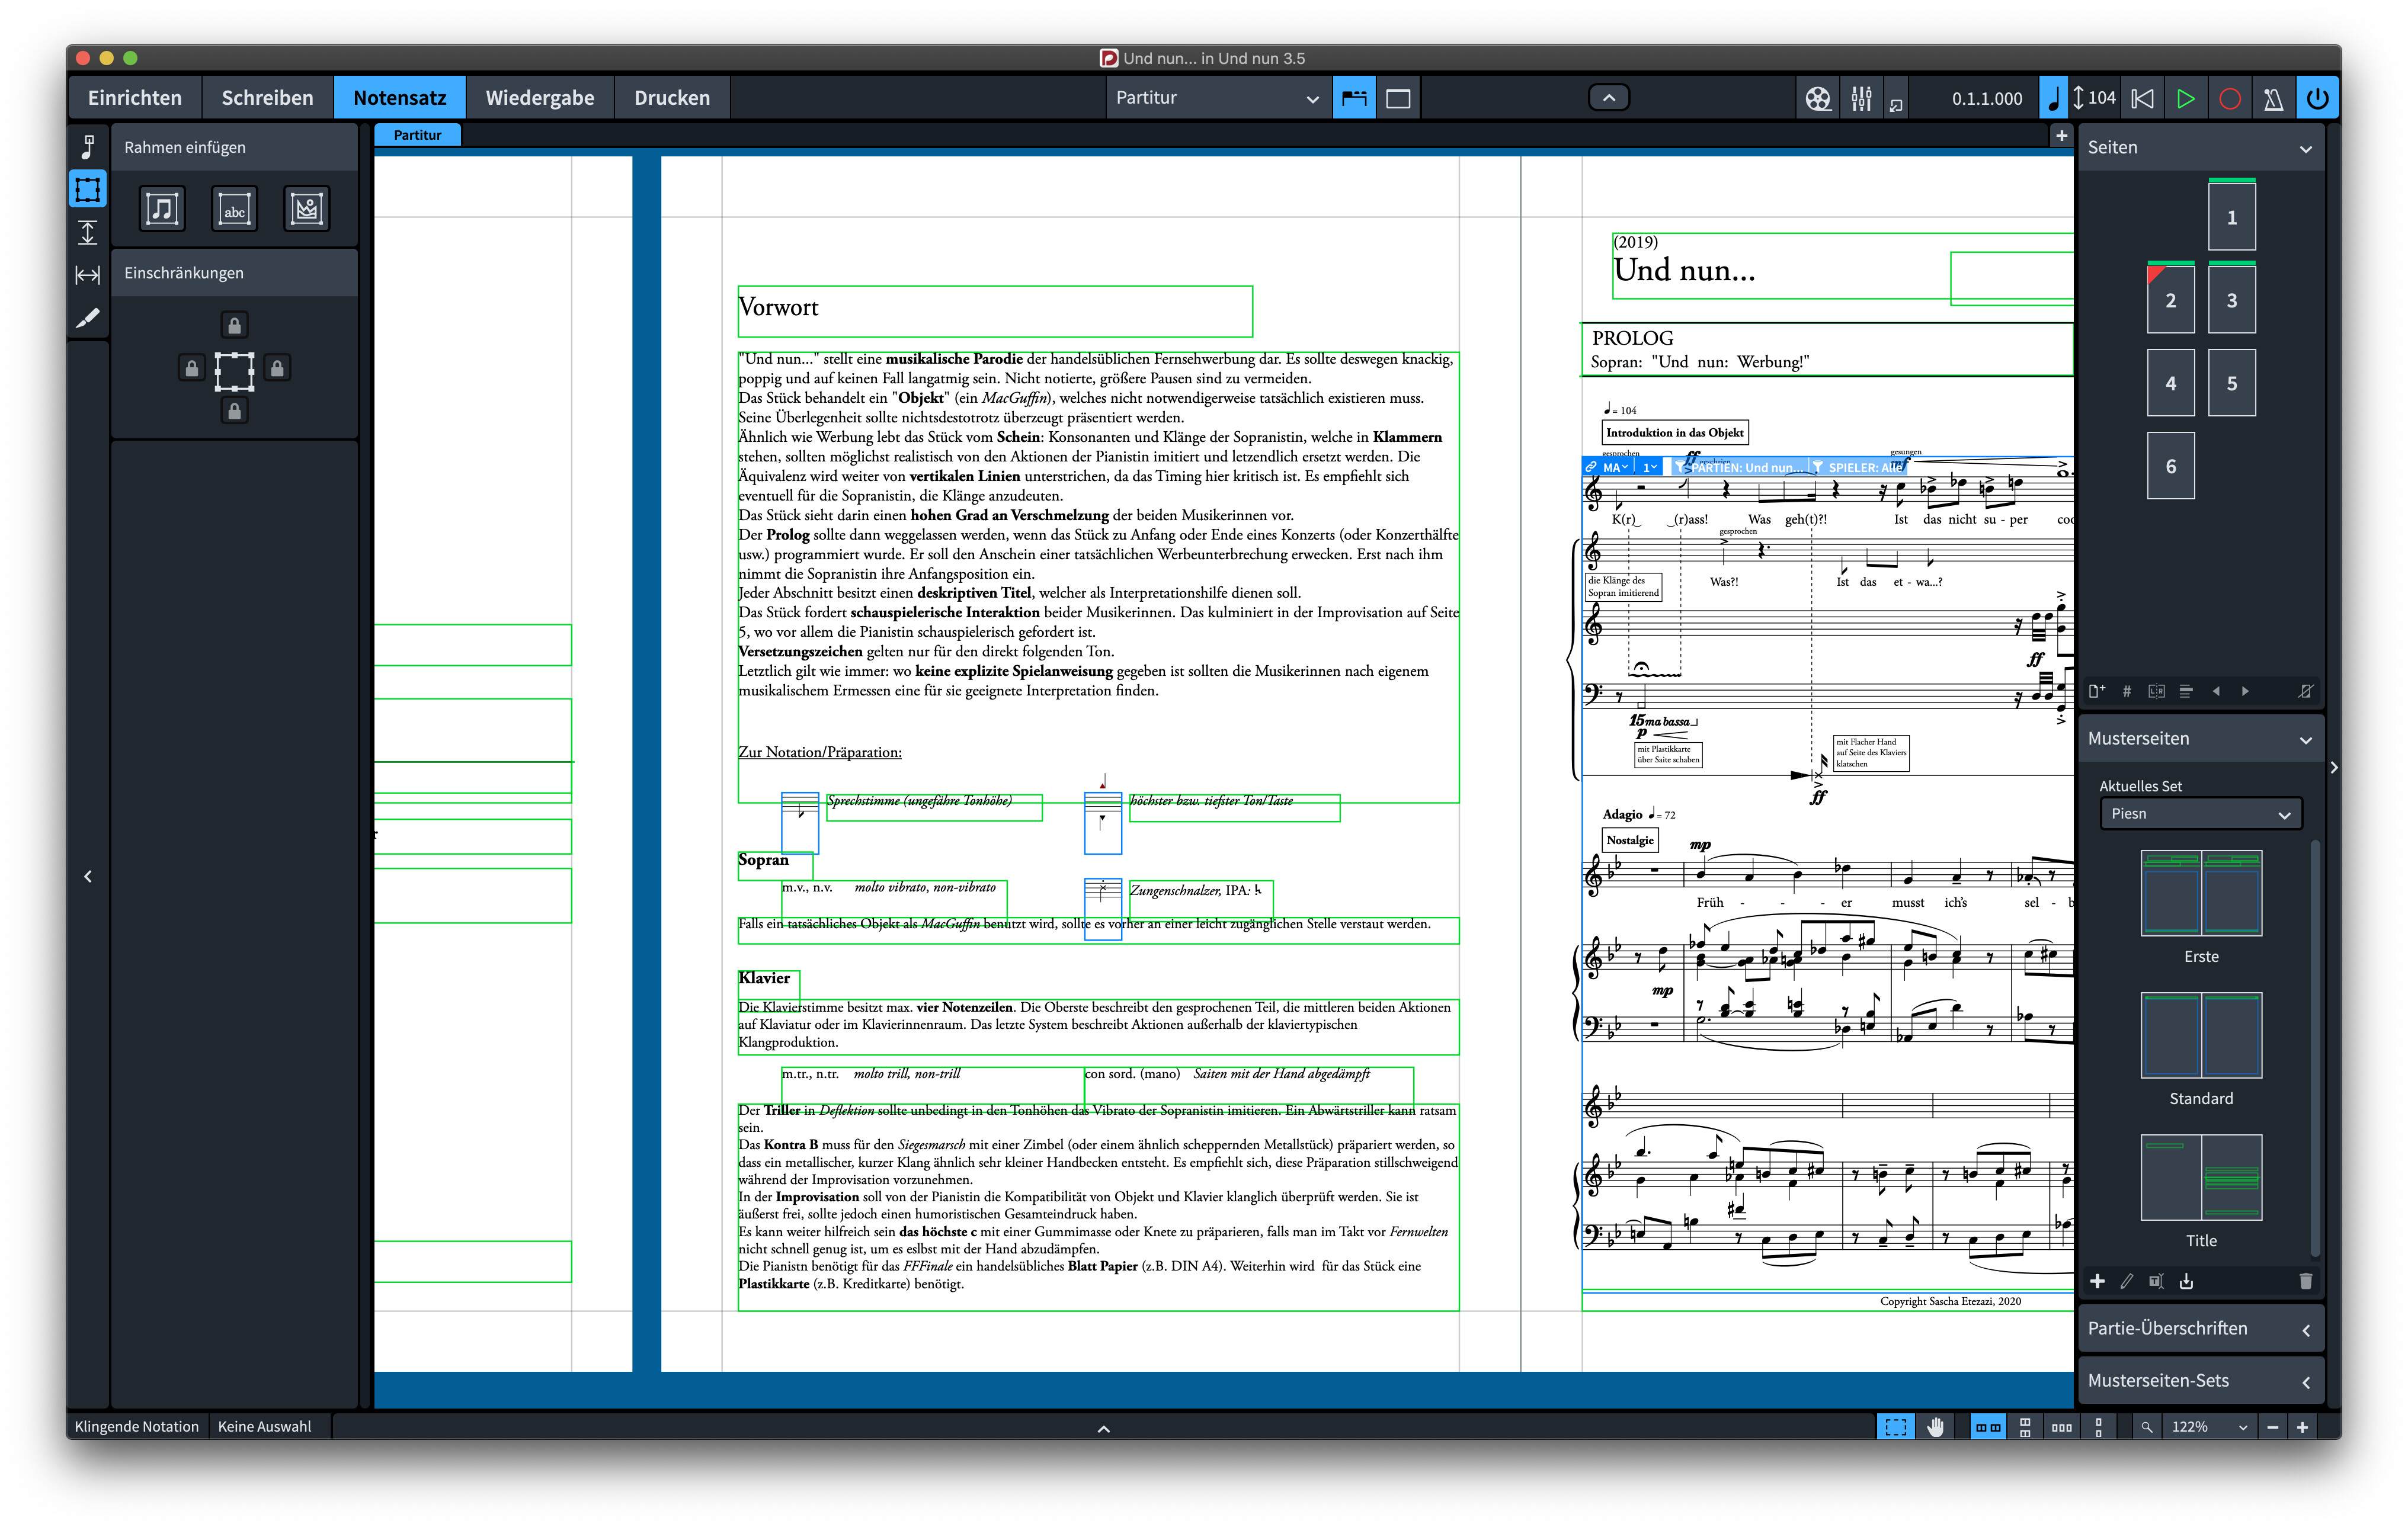
Task: Click the zoom in plus button
Action: pos(2302,1426)
